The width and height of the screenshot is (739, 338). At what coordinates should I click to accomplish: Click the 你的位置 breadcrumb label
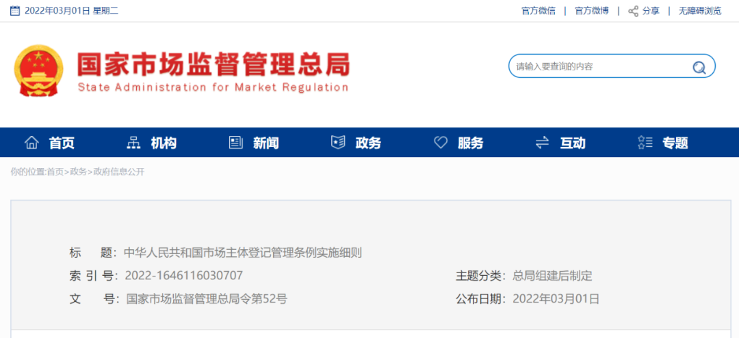(x=28, y=171)
